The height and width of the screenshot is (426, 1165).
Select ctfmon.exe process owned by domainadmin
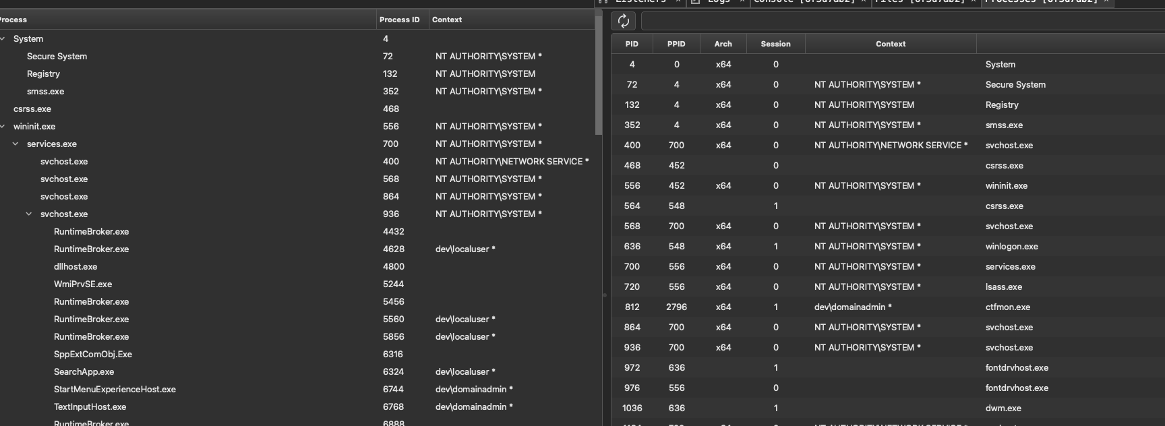point(888,307)
